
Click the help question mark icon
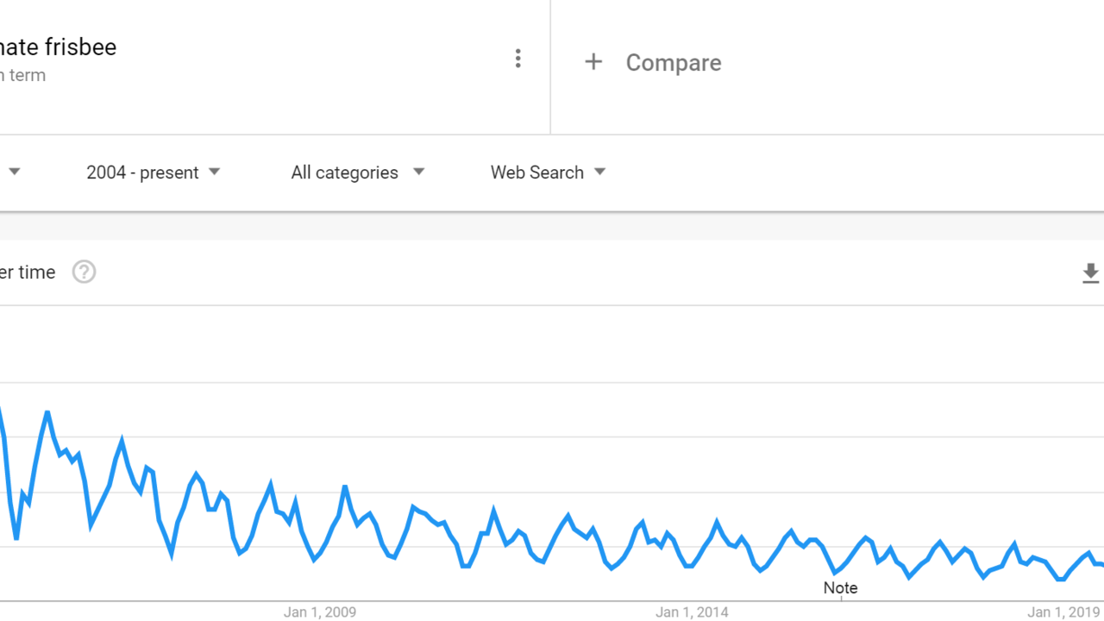click(x=84, y=272)
